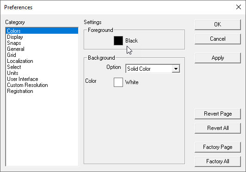This screenshot has height=172, width=246.
Task: Click the White background color label
Action: pos(132,82)
